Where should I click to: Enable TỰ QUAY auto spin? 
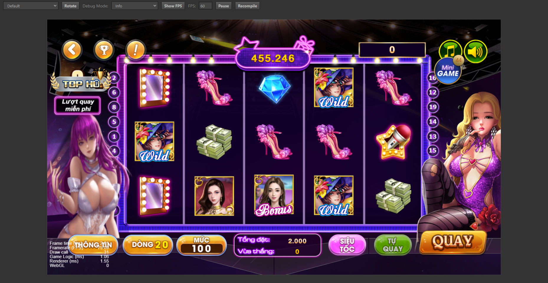pos(393,245)
